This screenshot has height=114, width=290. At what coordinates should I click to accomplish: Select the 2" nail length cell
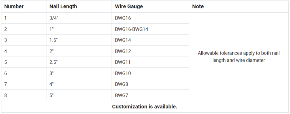click(x=79, y=51)
